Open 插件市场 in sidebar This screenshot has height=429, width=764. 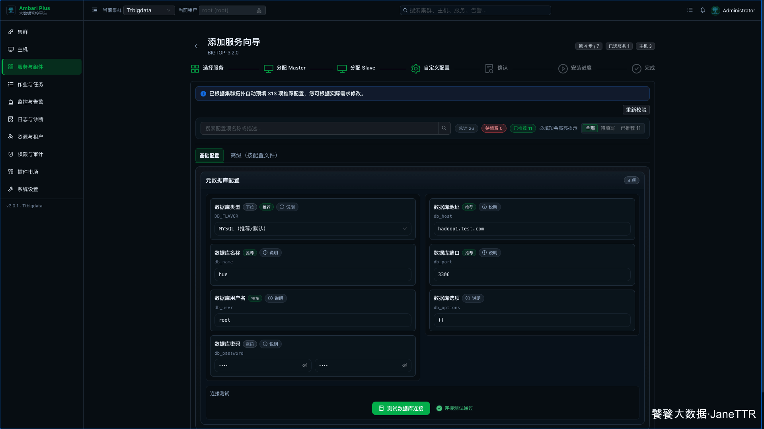(x=42, y=172)
